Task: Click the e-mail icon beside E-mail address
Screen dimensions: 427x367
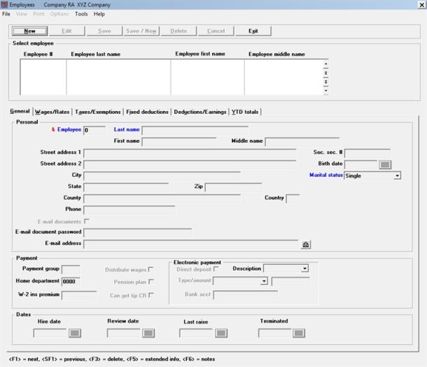Action: coord(306,244)
